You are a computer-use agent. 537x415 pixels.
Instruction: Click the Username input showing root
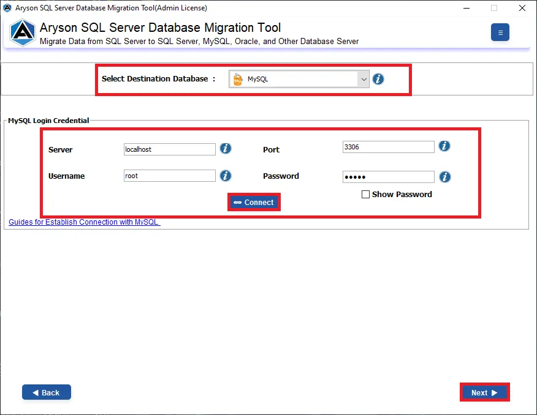click(169, 176)
